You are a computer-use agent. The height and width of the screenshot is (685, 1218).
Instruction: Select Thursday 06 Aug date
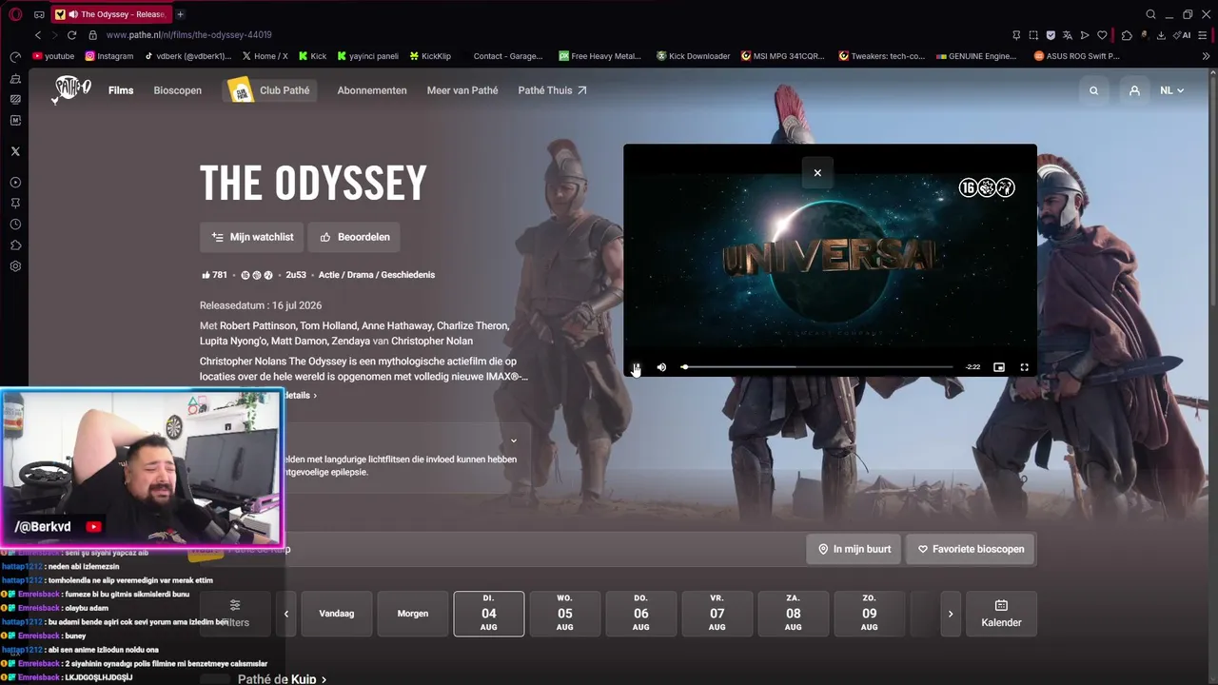click(x=641, y=614)
